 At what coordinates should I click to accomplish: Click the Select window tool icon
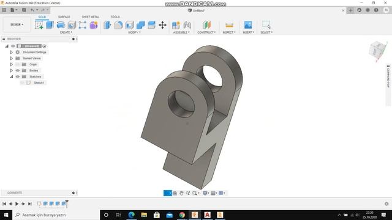click(266, 24)
